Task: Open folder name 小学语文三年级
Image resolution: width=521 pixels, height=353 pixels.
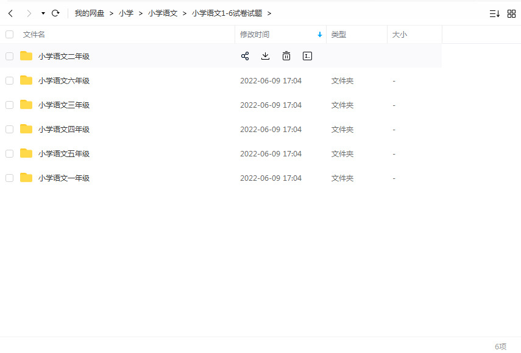Action: [64, 105]
